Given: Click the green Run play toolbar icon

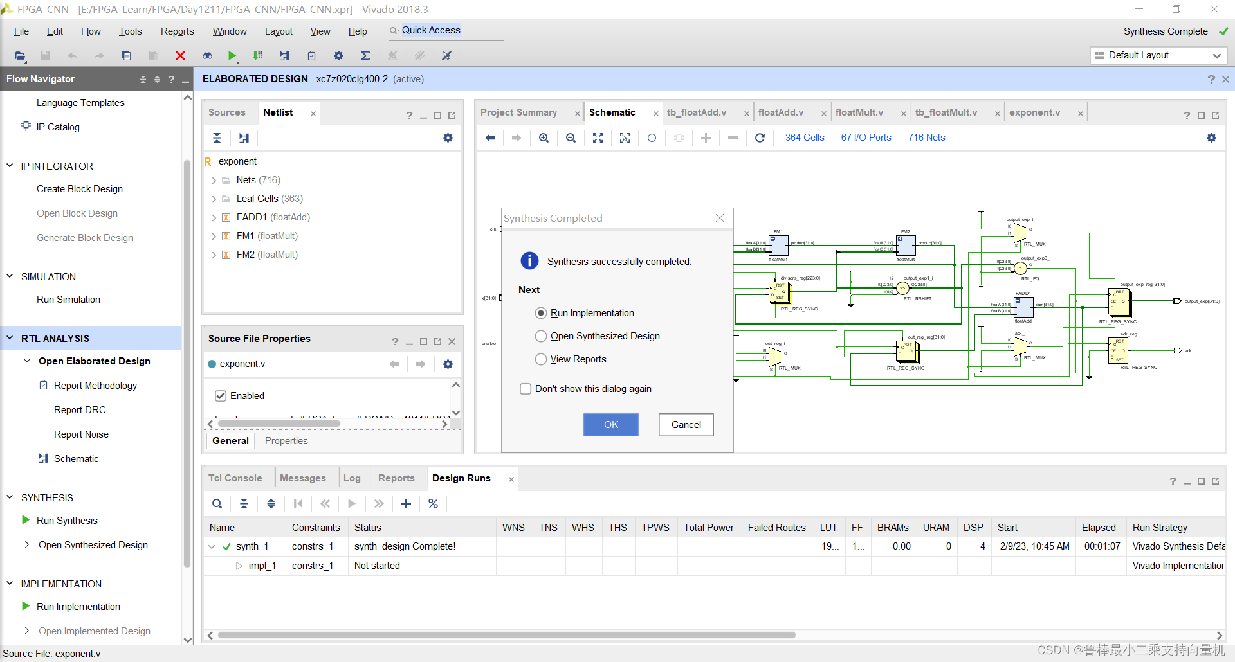Looking at the screenshot, I should click(232, 56).
